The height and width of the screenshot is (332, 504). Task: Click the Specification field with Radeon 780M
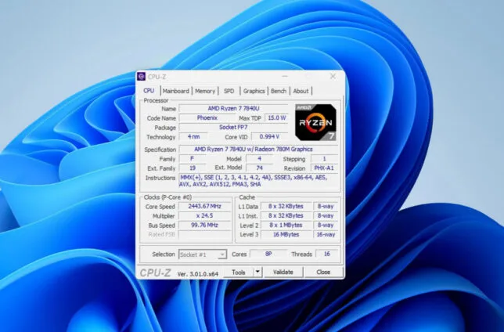[x=258, y=150]
